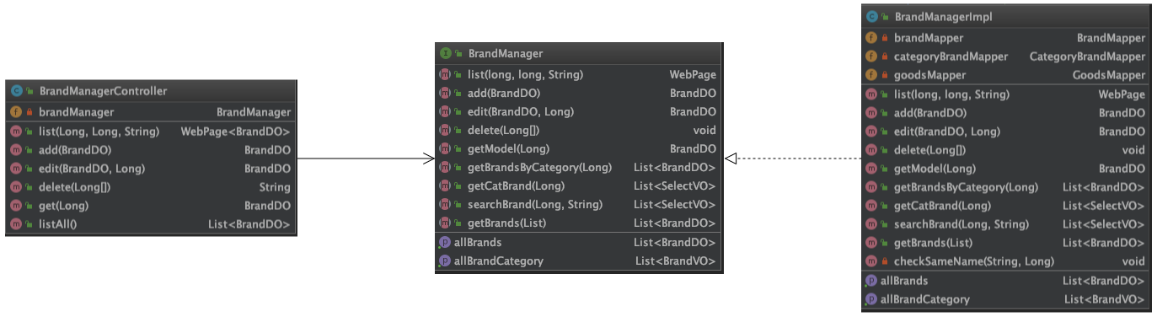Click allBrandCategory property icon in BrandManagerImpl

pos(872,299)
